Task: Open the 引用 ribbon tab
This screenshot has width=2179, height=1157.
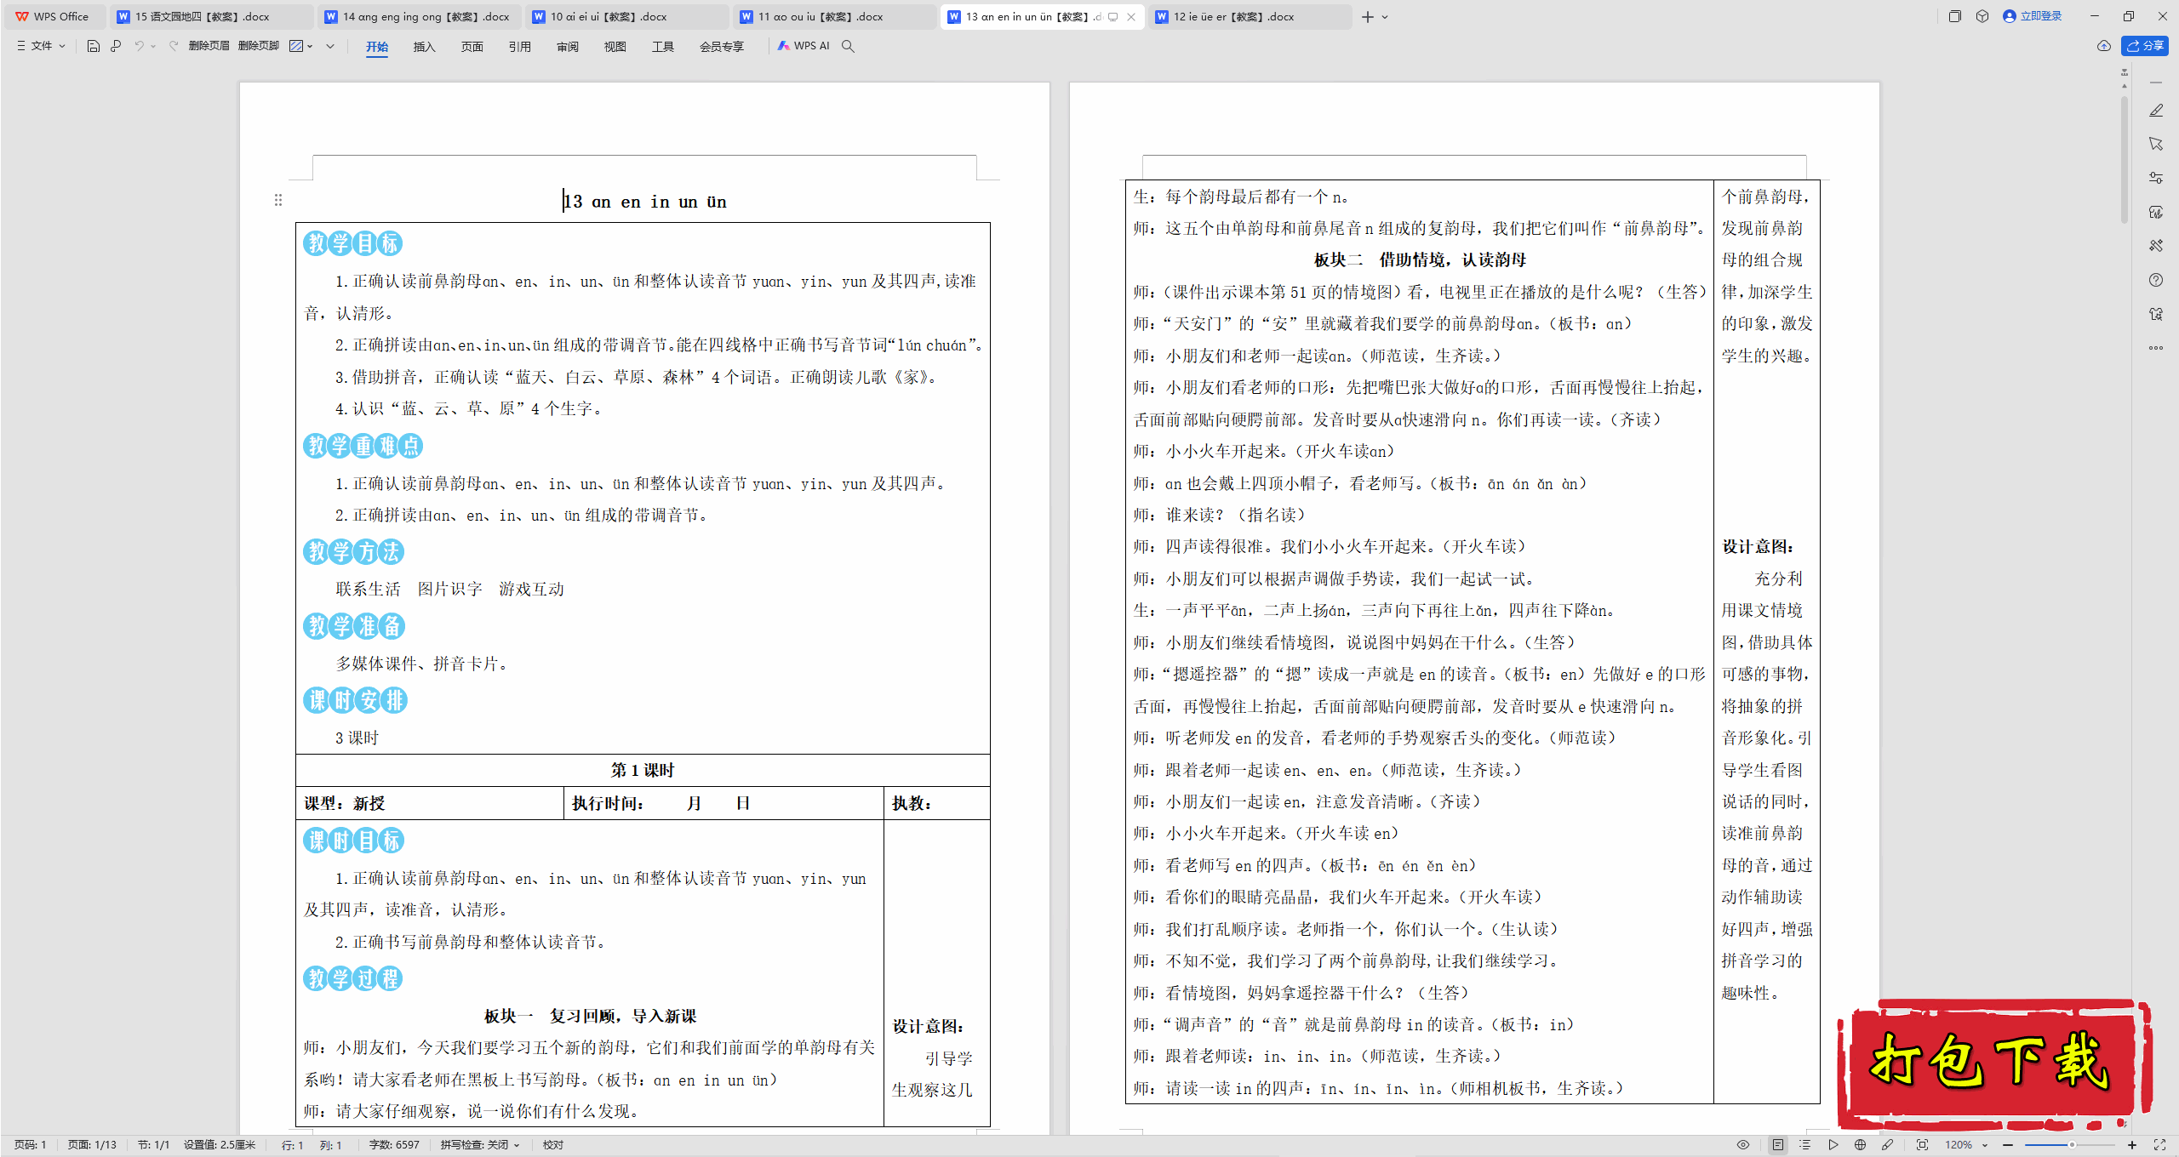Action: (520, 47)
